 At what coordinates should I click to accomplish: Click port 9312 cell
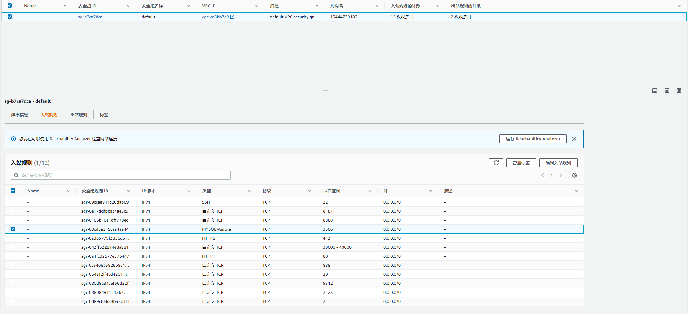pos(328,283)
